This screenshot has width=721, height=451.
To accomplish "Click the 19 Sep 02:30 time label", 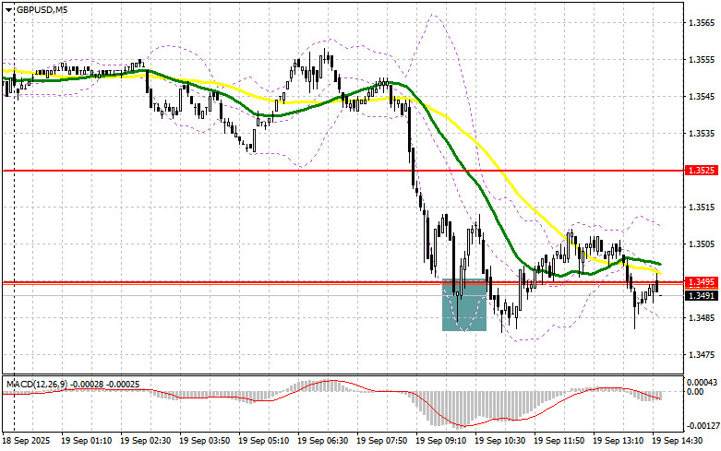I will pyautogui.click(x=145, y=441).
